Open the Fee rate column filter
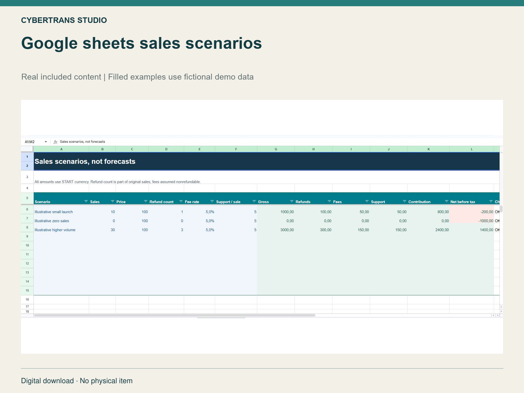The image size is (524, 393). click(x=212, y=201)
